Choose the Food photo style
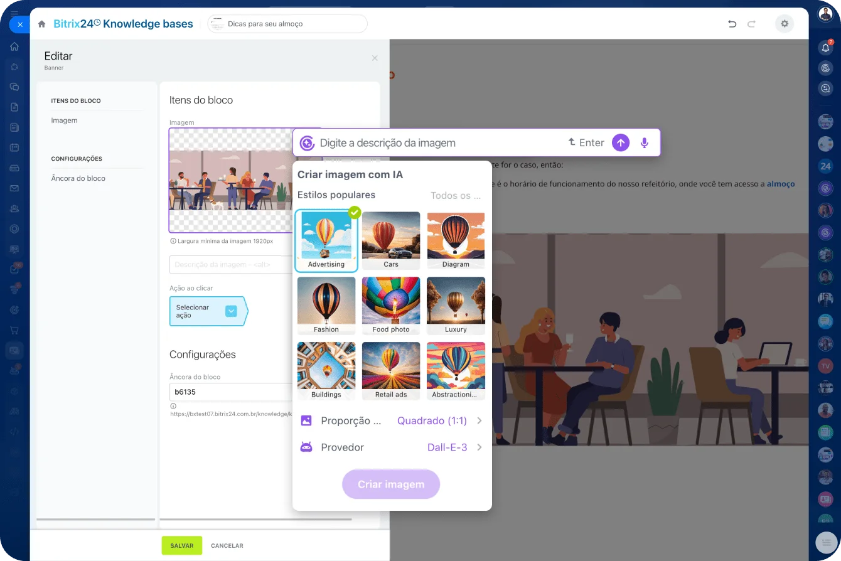Screen dimensions: 841x561 pyautogui.click(x=391, y=306)
